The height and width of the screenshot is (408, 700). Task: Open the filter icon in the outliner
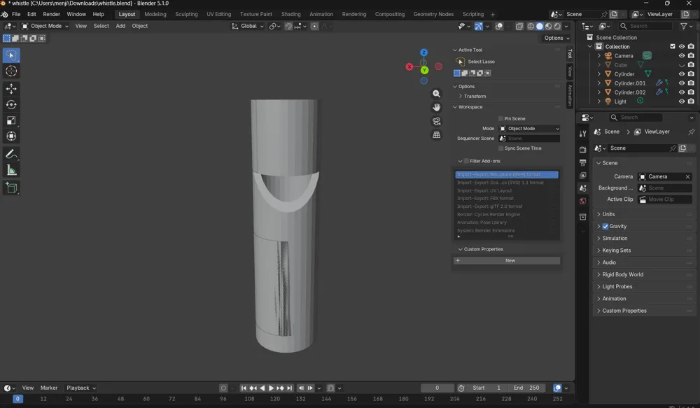pyautogui.click(x=684, y=27)
